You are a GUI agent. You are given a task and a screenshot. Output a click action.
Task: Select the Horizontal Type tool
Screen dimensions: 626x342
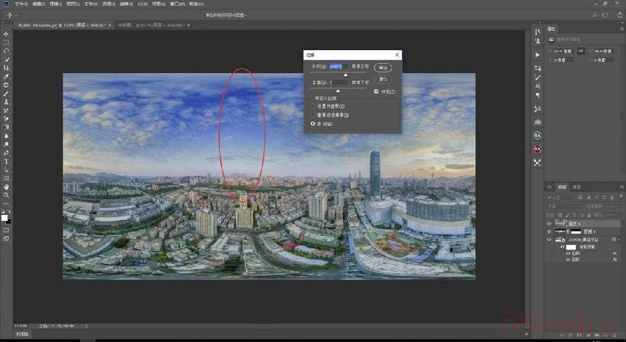click(x=6, y=162)
